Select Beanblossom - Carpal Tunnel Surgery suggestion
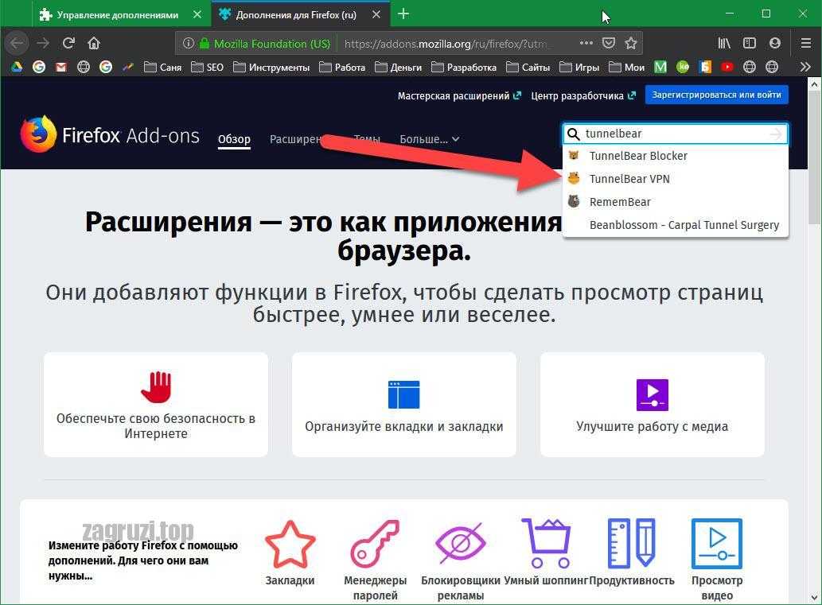 pyautogui.click(x=676, y=225)
